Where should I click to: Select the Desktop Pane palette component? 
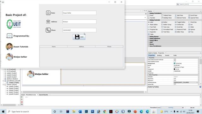point(166,18)
